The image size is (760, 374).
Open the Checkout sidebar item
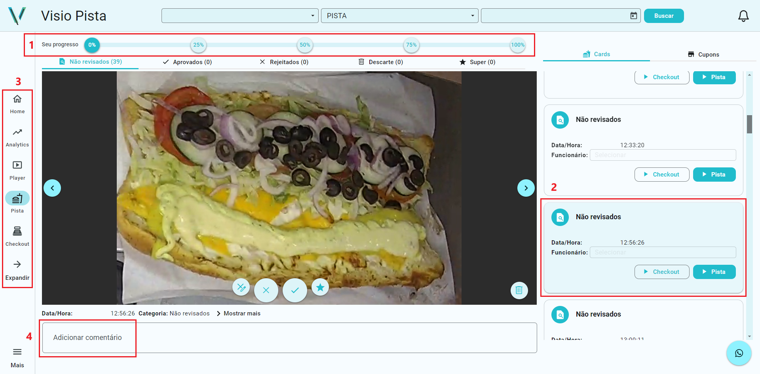point(17,236)
